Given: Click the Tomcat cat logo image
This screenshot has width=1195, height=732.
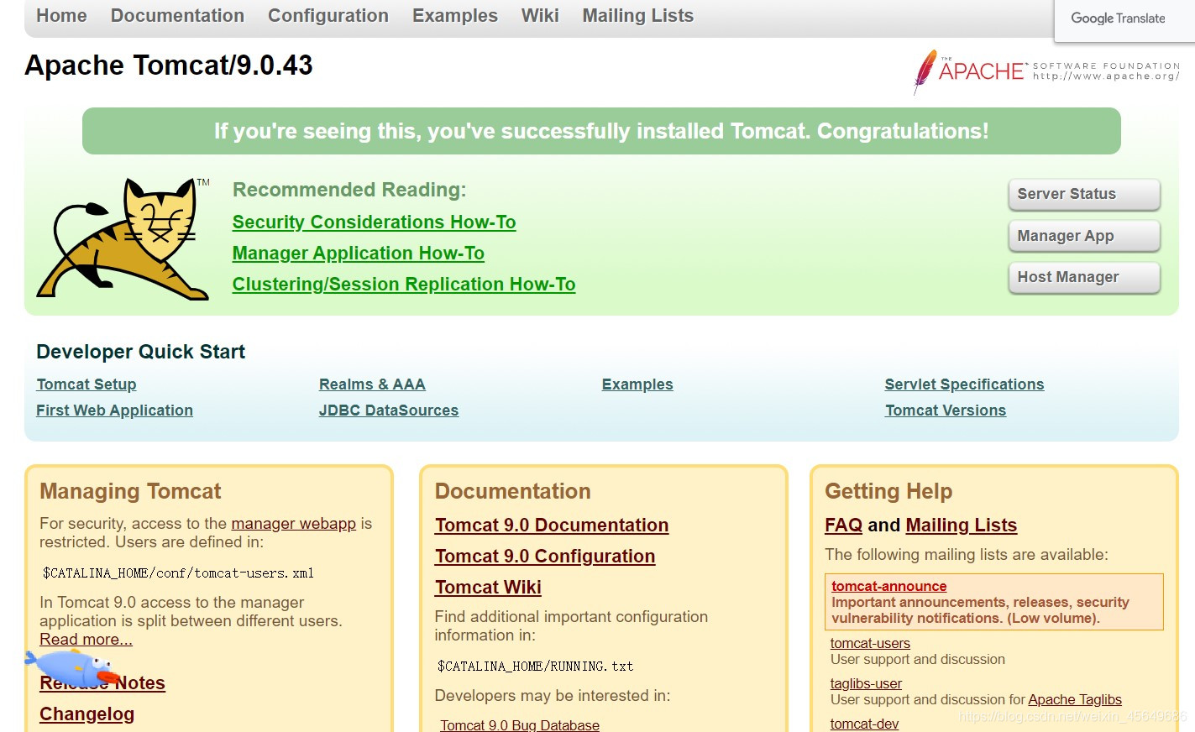Looking at the screenshot, I should 123,238.
